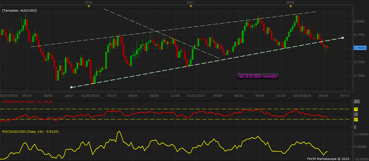Viewport: 369px width, 161px height.
Task: Click the 0.7250 price axis label
Action: point(359,62)
